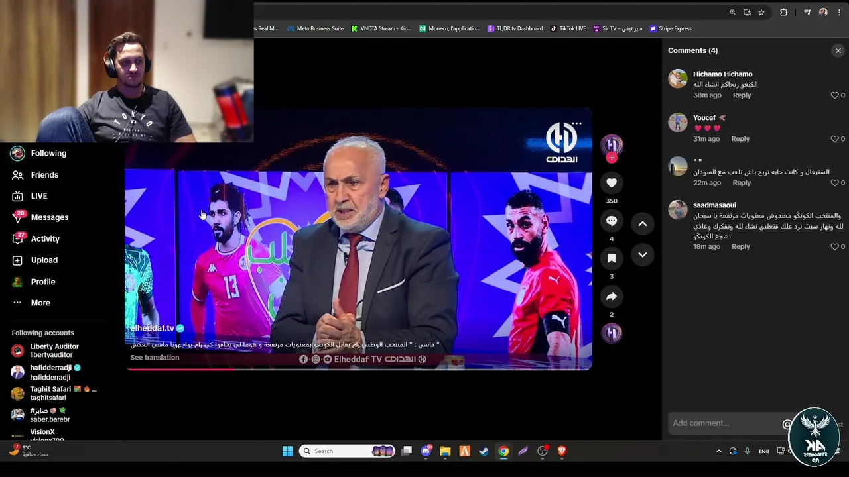Click the microphone icon in system tray
The width and height of the screenshot is (849, 477).
coord(748,451)
